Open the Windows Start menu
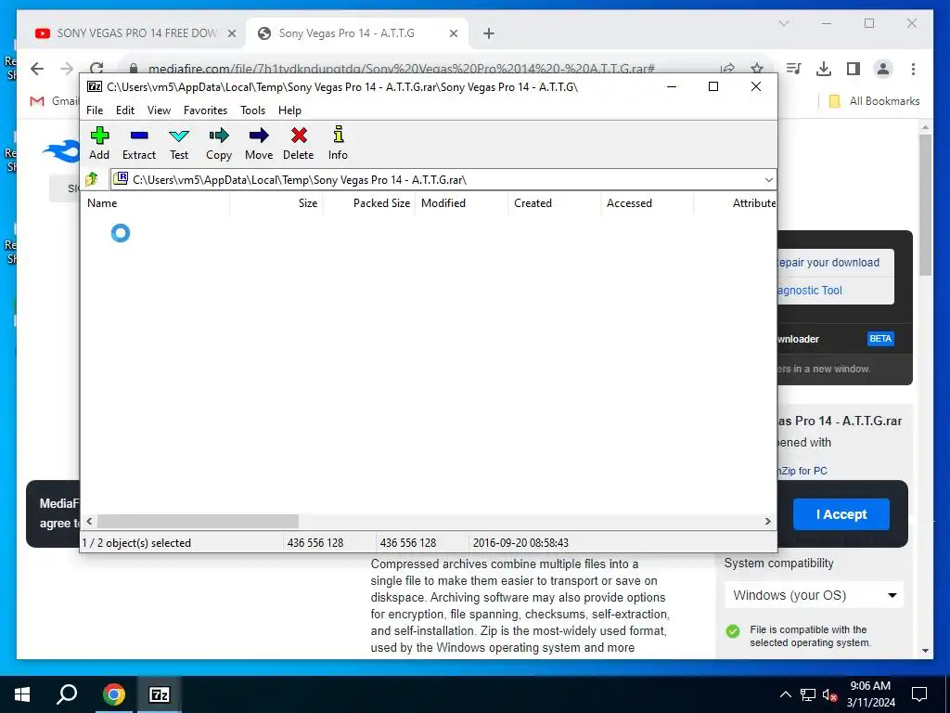This screenshot has width=950, height=713. click(x=22, y=694)
